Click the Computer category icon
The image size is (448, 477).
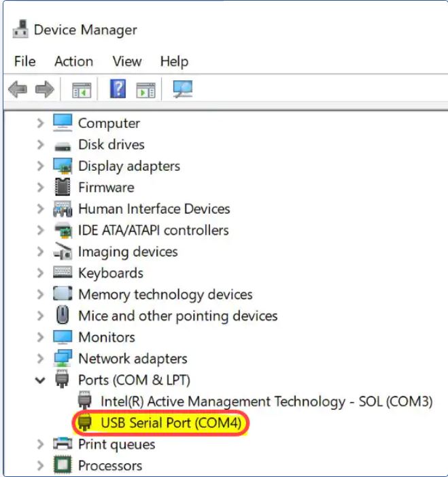tap(63, 122)
